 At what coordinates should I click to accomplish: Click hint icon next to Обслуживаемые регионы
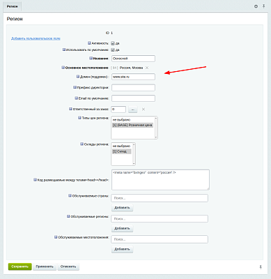(x=68, y=216)
